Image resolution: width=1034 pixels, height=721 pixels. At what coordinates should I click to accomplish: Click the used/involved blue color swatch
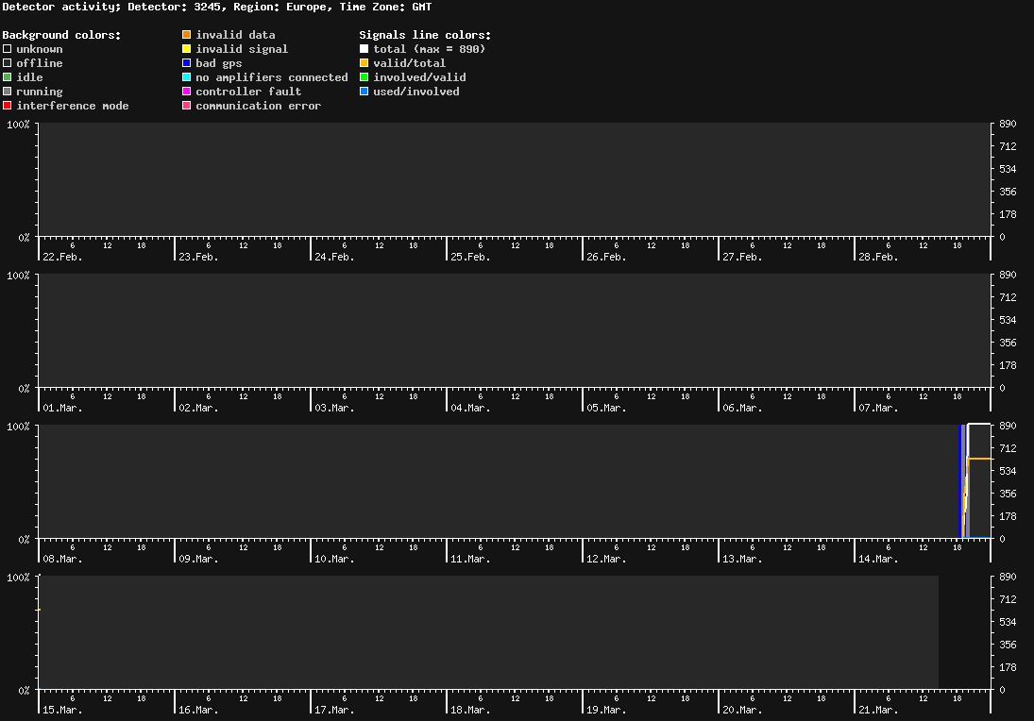click(x=364, y=91)
